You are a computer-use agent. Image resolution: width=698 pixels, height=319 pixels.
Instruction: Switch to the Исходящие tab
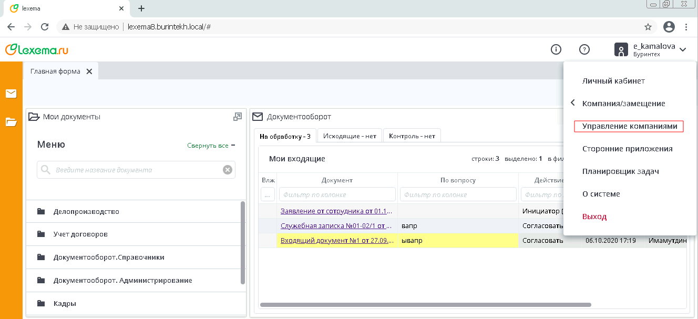coord(350,136)
